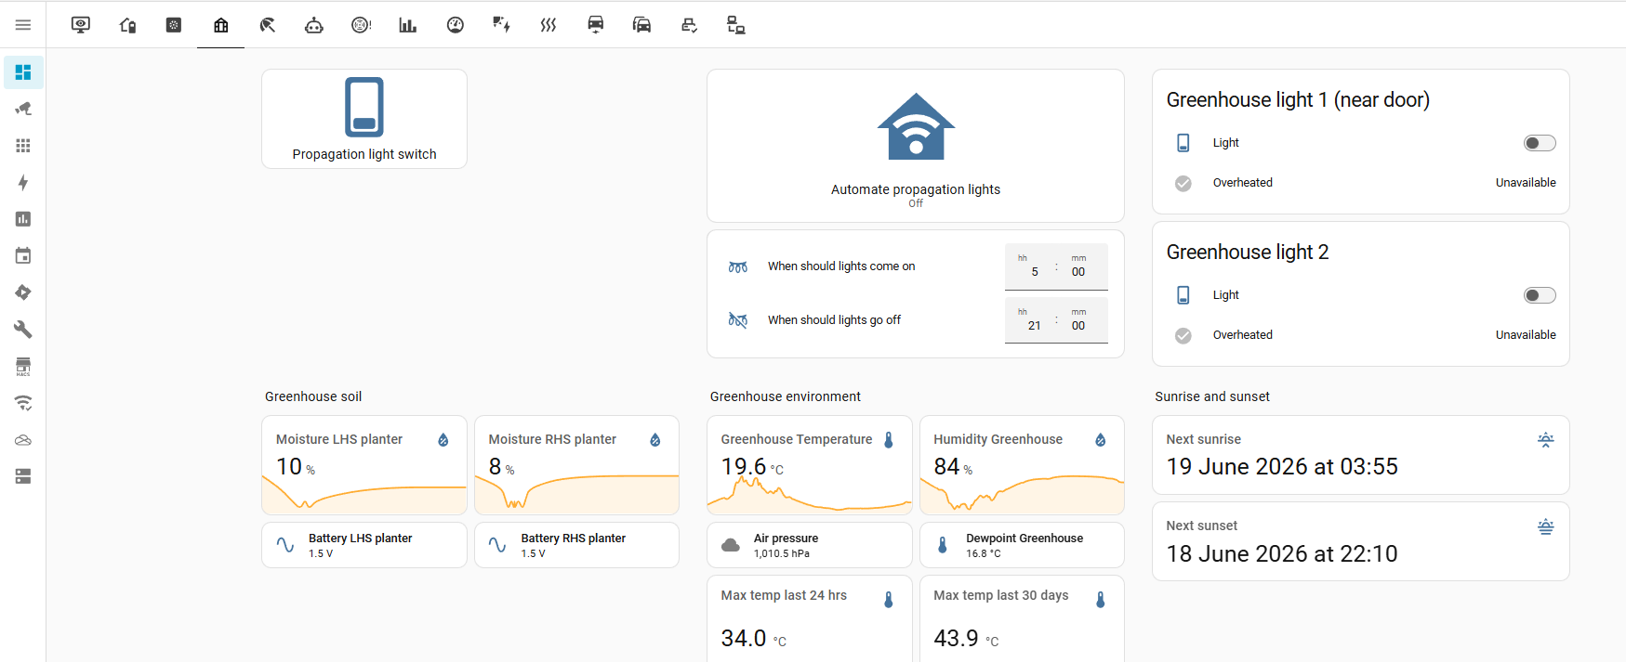
Task: Open HACS store in sidebar
Action: pos(23,366)
